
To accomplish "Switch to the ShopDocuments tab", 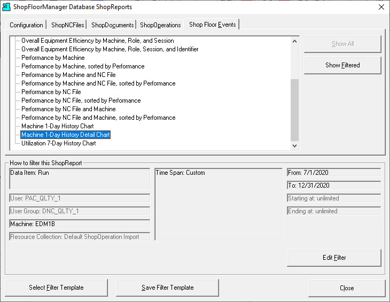I will (x=112, y=25).
